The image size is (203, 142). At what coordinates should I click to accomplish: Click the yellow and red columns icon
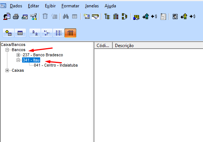(x=116, y=17)
